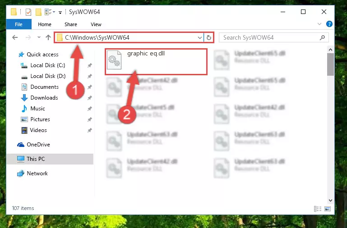Open the address bar history dropdown
This screenshot has height=228, width=347.
pos(199,37)
